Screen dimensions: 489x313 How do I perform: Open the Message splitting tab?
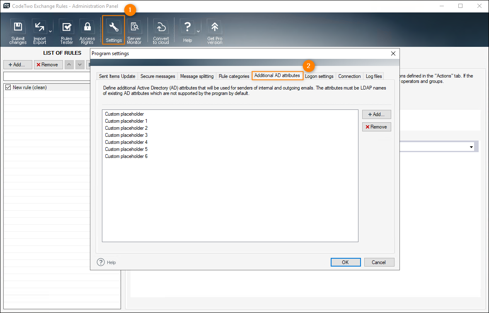coord(197,76)
